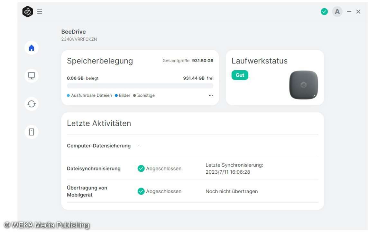The width and height of the screenshot is (386, 232).
Task: Select the Computer-Datensicherung activity row
Action: 99,146
